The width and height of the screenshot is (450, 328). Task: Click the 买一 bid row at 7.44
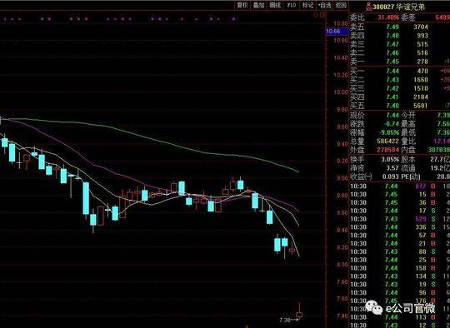(x=400, y=71)
